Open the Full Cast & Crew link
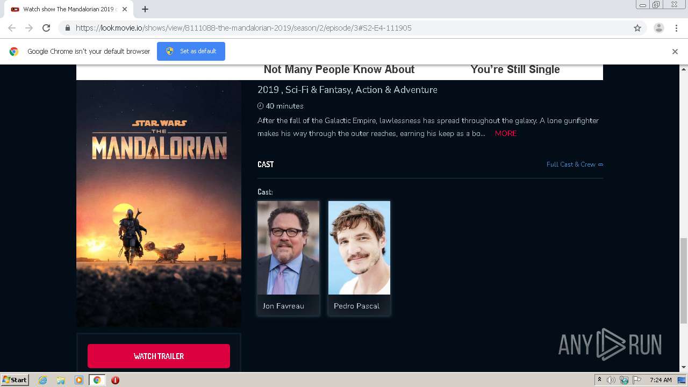Screen dimensions: 688x387 click(575, 164)
